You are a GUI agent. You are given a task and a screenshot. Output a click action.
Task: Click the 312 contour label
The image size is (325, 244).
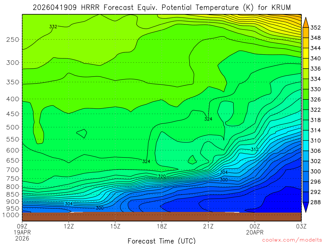click(x=255, y=149)
